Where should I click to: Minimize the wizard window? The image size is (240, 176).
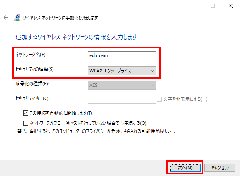pos(195,6)
